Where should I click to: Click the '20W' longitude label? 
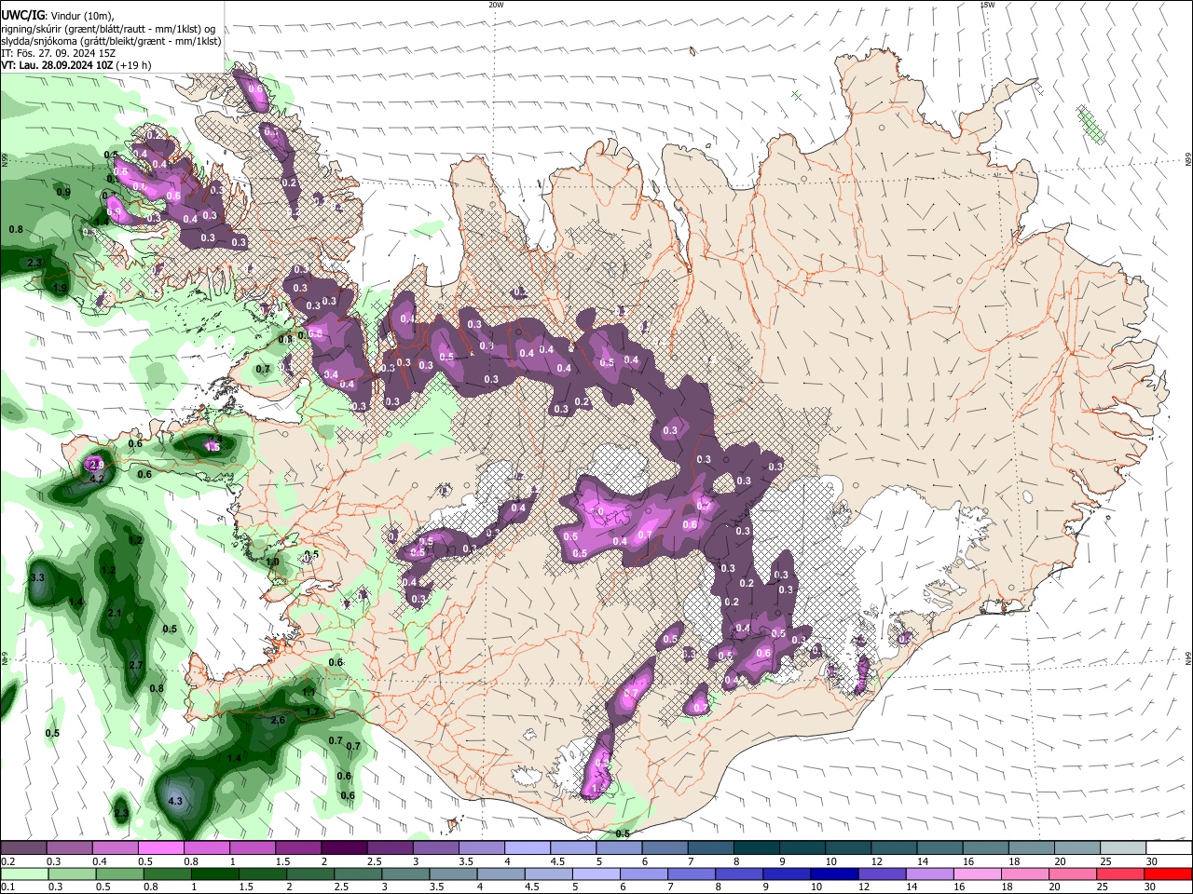coord(496,5)
